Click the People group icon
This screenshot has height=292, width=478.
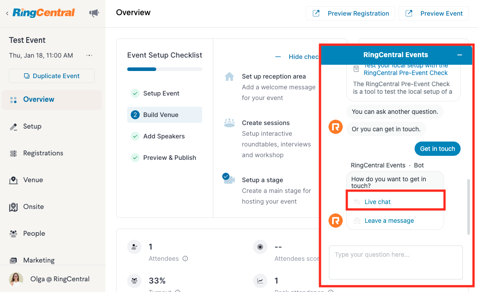[13, 234]
